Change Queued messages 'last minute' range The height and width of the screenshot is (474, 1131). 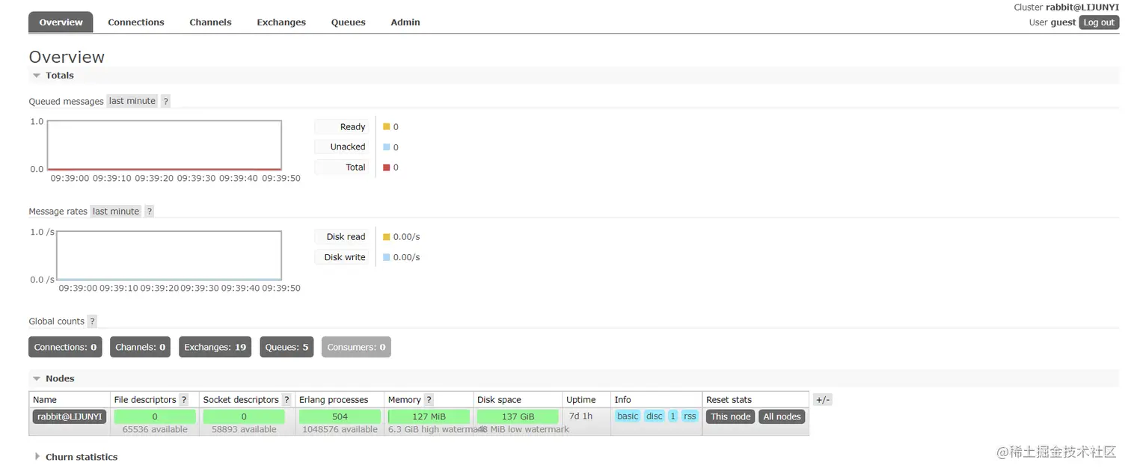click(x=132, y=101)
